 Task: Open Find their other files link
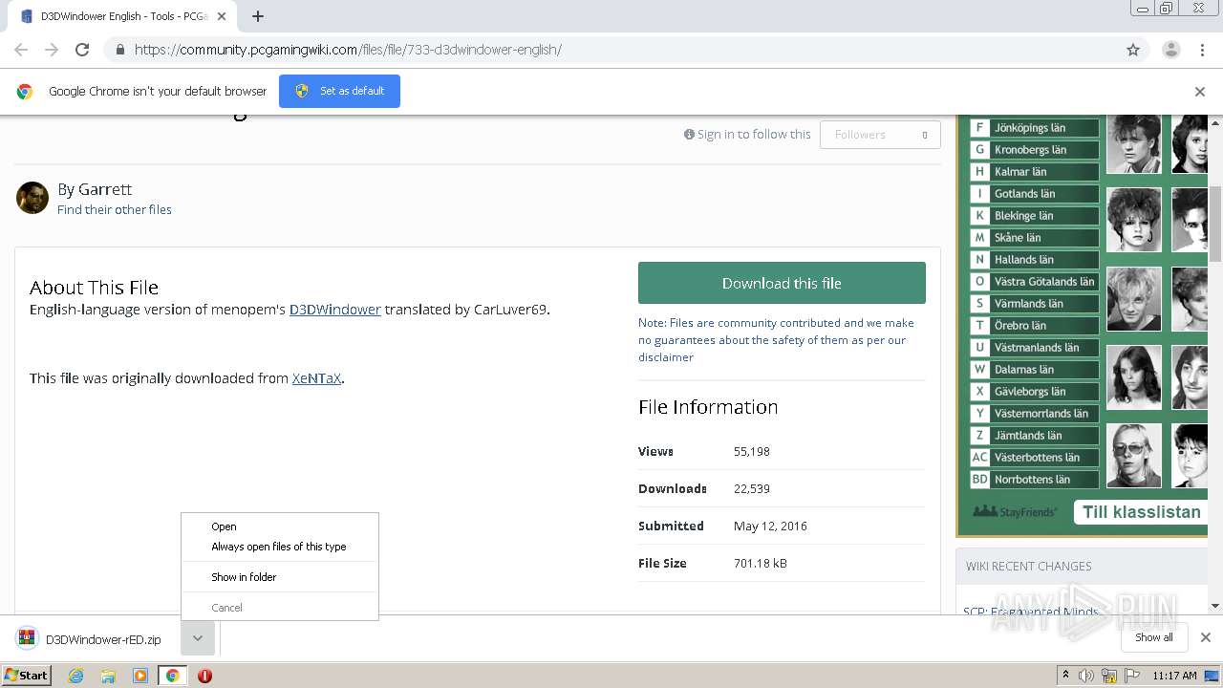click(x=115, y=209)
